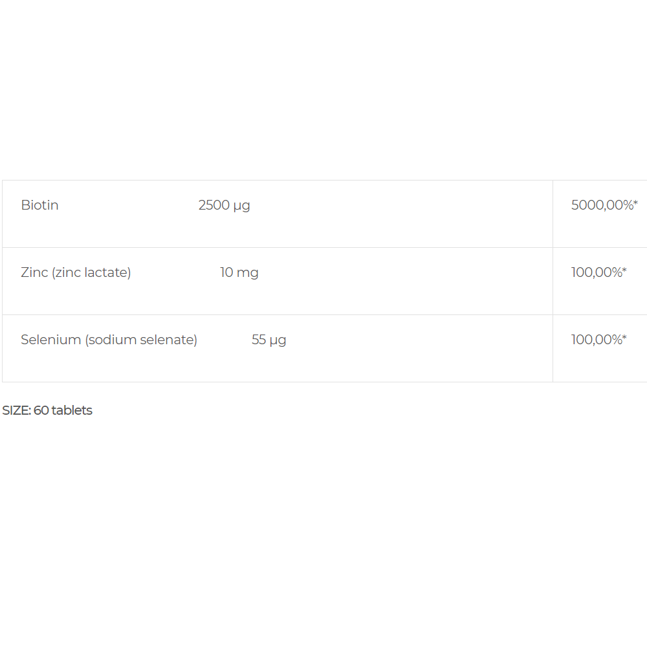Click the number 60 in size text
647x647 pixels.
pyautogui.click(x=41, y=410)
